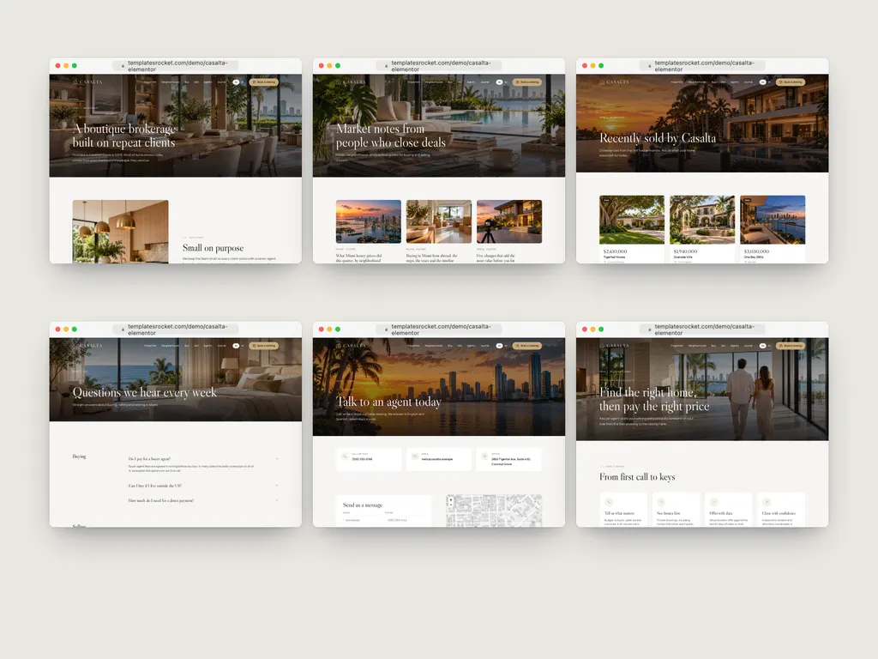Click the icon above "Tell us what matters"
The image size is (878, 659).
(609, 502)
